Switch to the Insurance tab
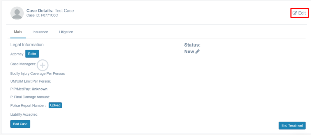Screen dimensions: 311x135 tap(40, 32)
